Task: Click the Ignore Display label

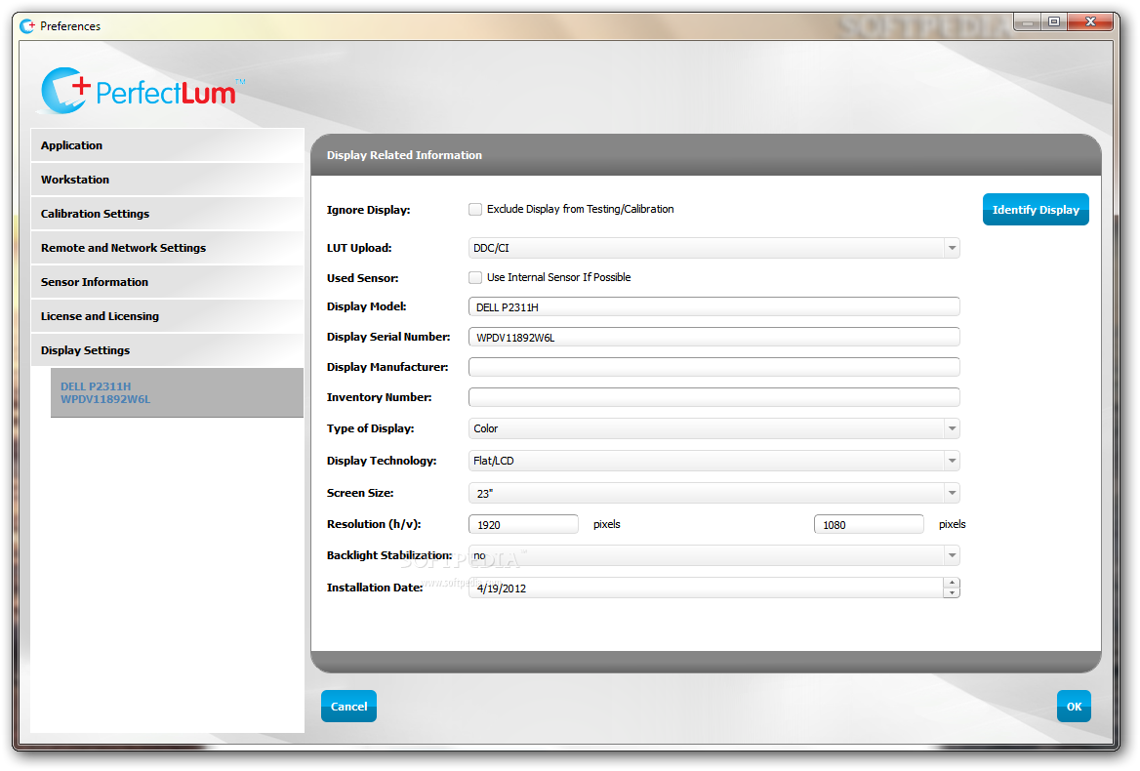Action: click(x=369, y=210)
